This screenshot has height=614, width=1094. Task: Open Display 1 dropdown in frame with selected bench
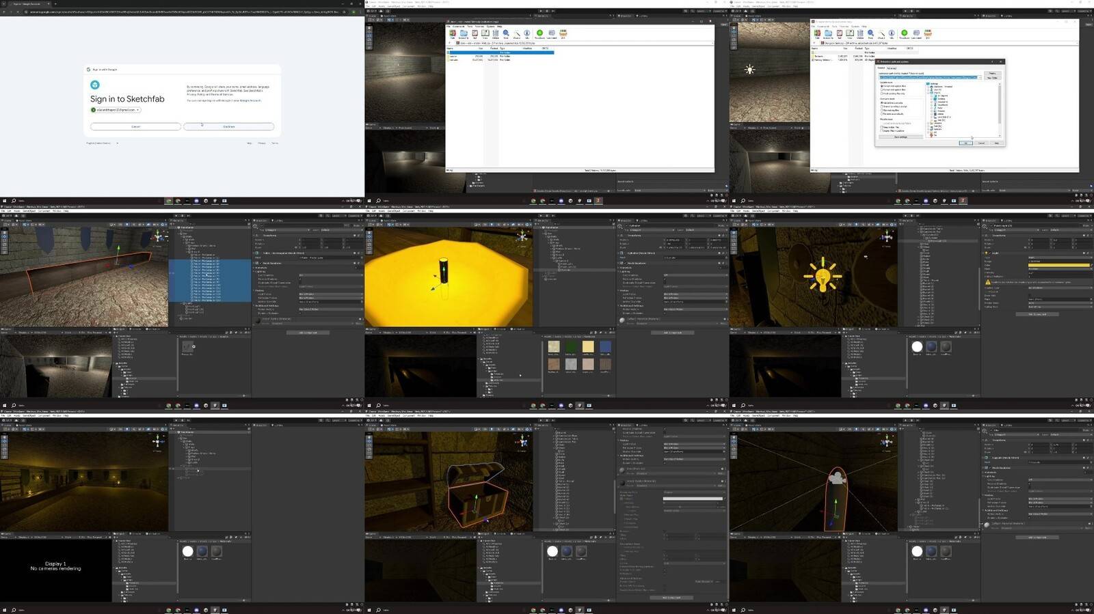(x=24, y=333)
